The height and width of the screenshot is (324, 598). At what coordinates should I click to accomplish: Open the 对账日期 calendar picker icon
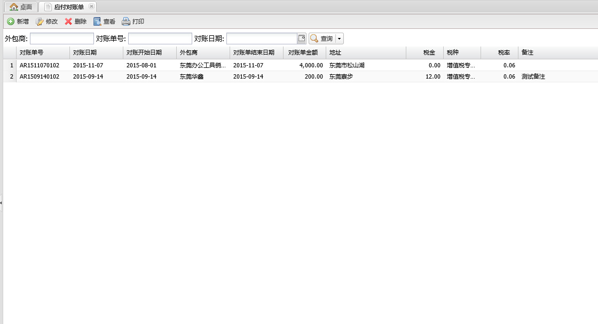click(302, 38)
